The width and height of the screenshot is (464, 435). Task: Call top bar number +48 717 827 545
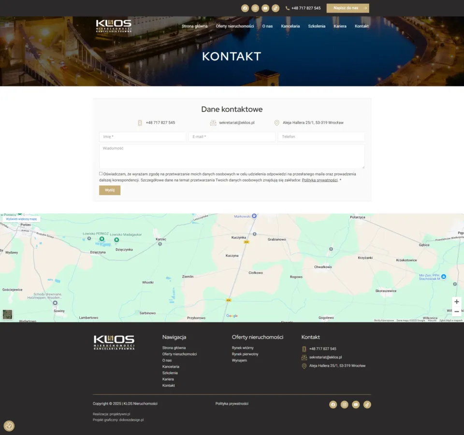tap(306, 8)
